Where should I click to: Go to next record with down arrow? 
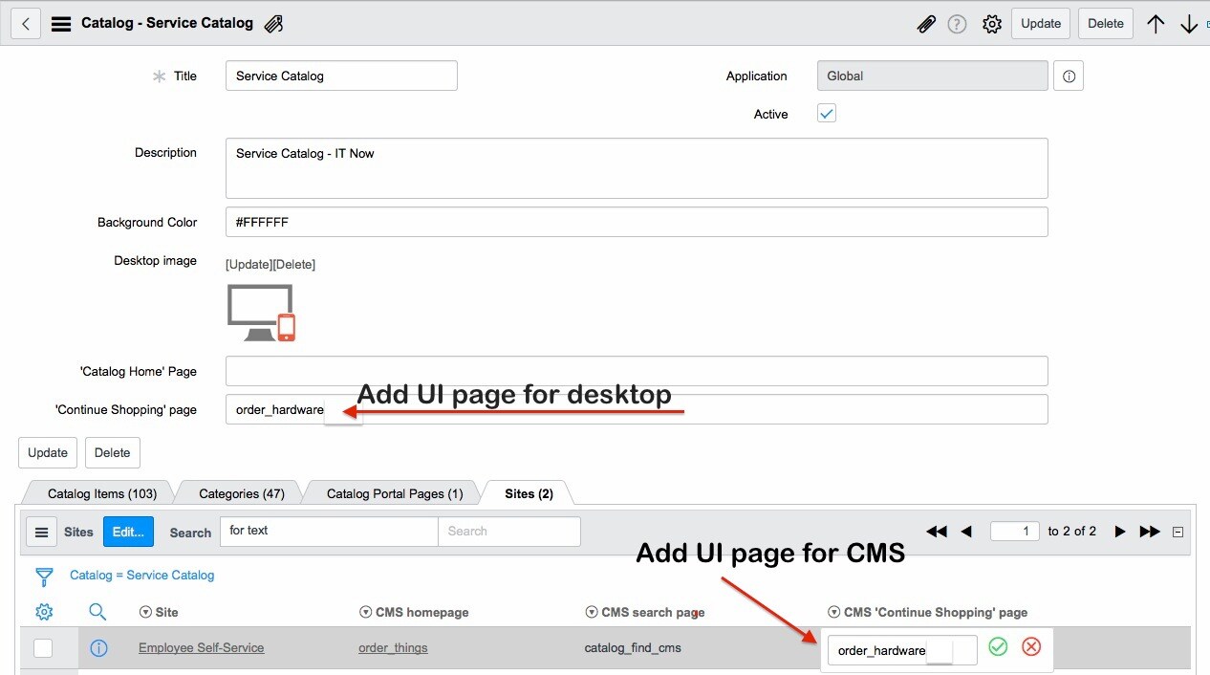pos(1189,24)
